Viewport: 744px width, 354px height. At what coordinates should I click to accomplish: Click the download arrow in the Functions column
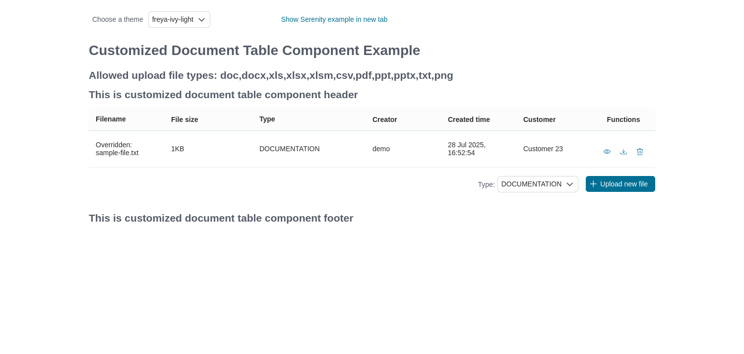(x=623, y=151)
